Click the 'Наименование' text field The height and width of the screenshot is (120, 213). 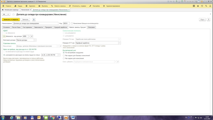pos(35,23)
